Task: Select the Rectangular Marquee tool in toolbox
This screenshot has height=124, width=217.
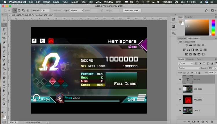Action: [4, 25]
